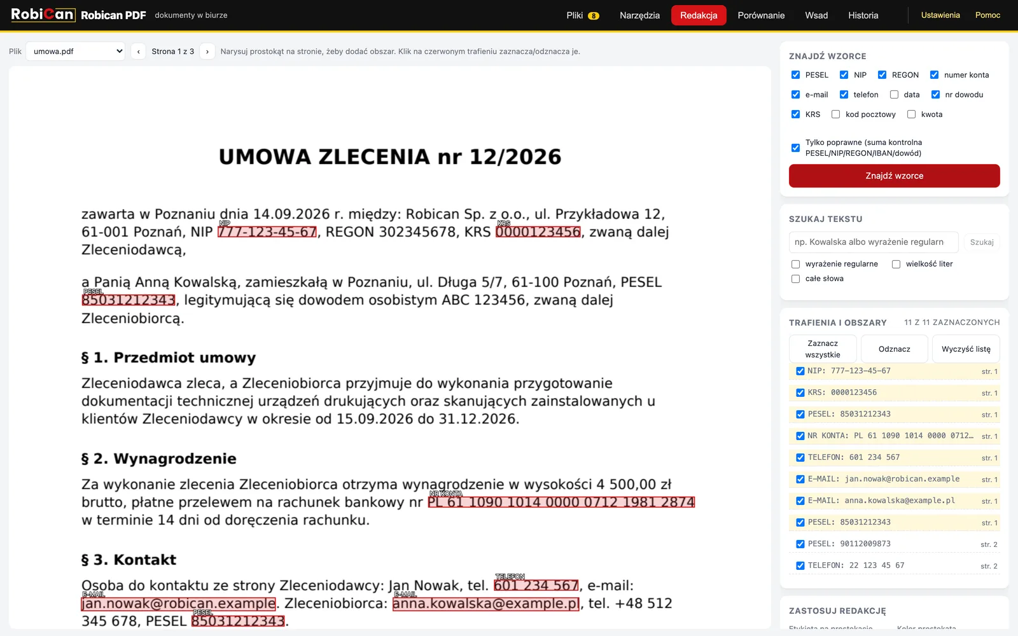The height and width of the screenshot is (636, 1018).
Task: Uncheck the NR KONTA hit checkbox
Action: (x=800, y=436)
